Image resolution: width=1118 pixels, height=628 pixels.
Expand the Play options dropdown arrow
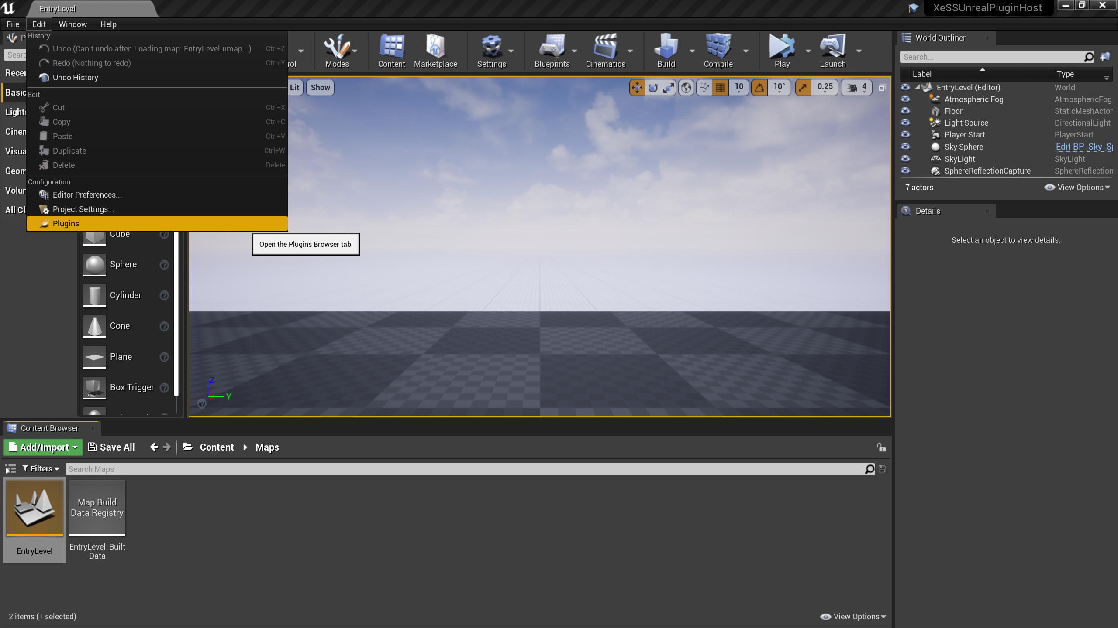tap(808, 51)
